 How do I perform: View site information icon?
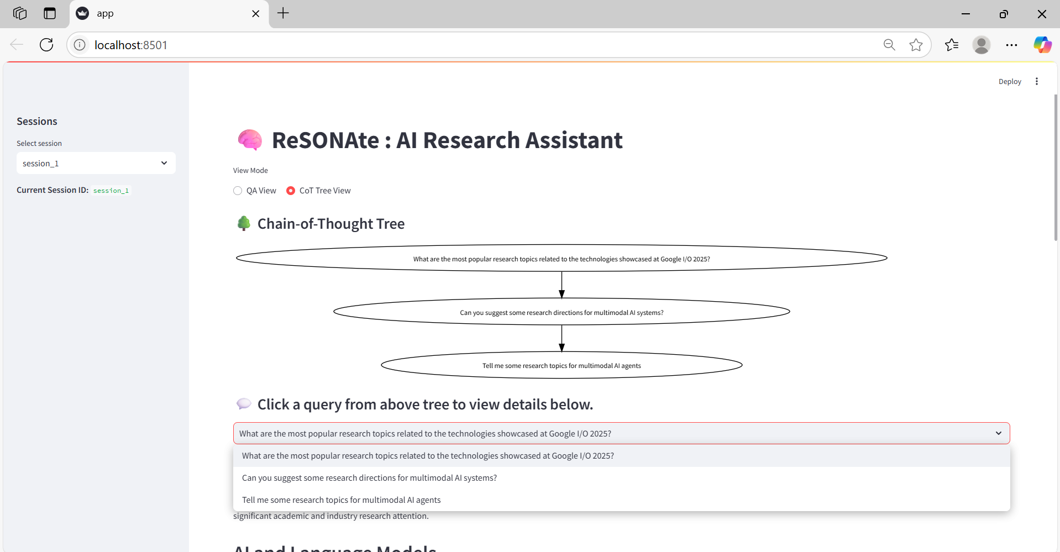pos(80,45)
